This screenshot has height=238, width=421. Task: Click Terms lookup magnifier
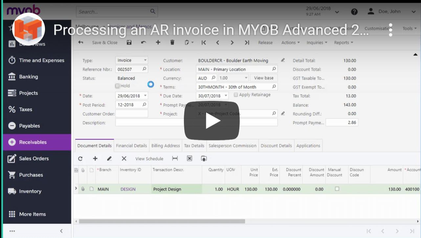click(x=274, y=87)
